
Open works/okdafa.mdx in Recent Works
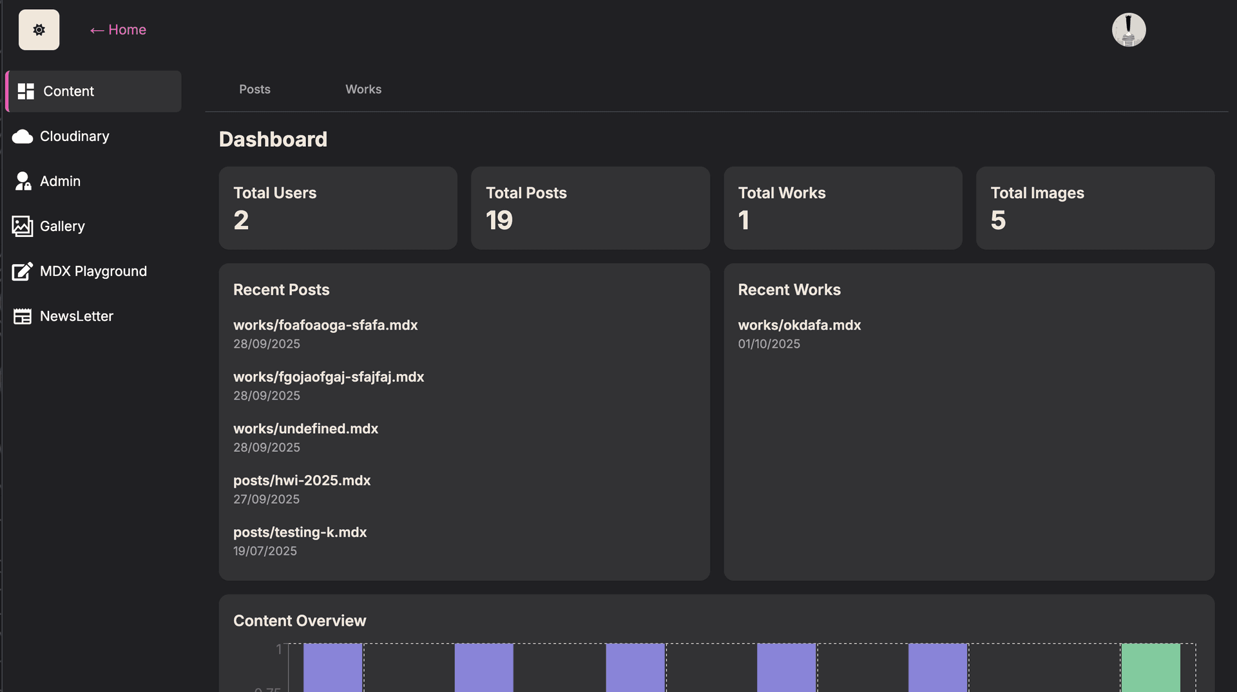click(799, 325)
